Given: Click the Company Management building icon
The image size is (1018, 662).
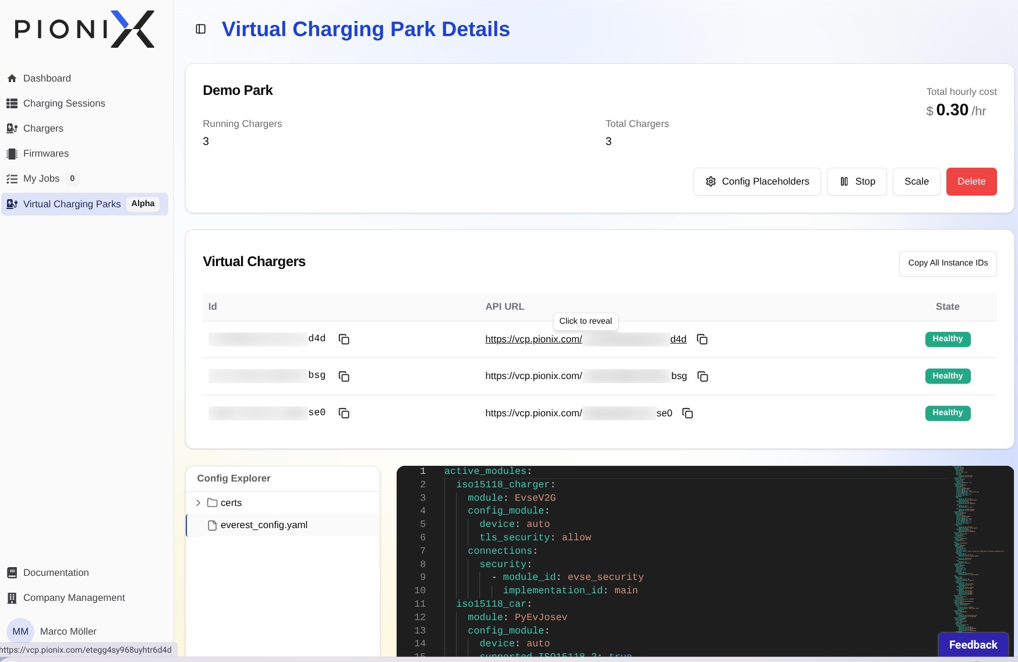Looking at the screenshot, I should click(x=12, y=598).
